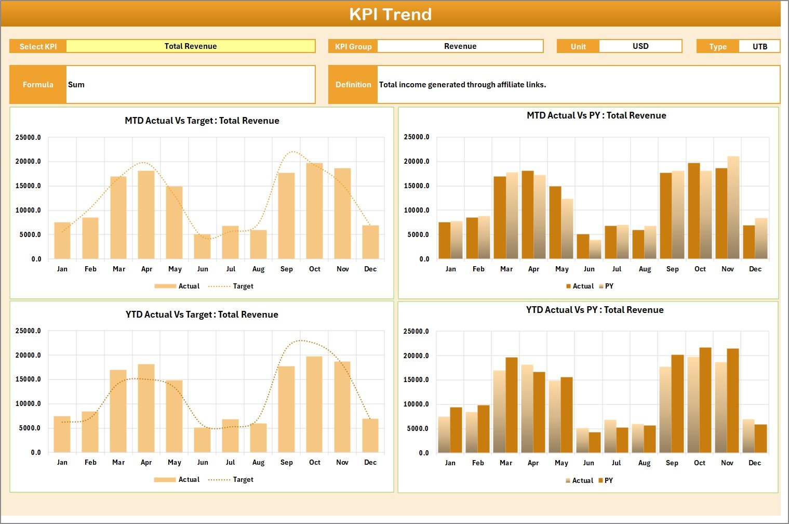Screen dimensions: 789x524
Task: Click the Type UTB field
Action: tap(759, 46)
